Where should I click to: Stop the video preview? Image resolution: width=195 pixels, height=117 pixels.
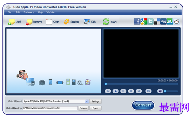tap(131, 91)
